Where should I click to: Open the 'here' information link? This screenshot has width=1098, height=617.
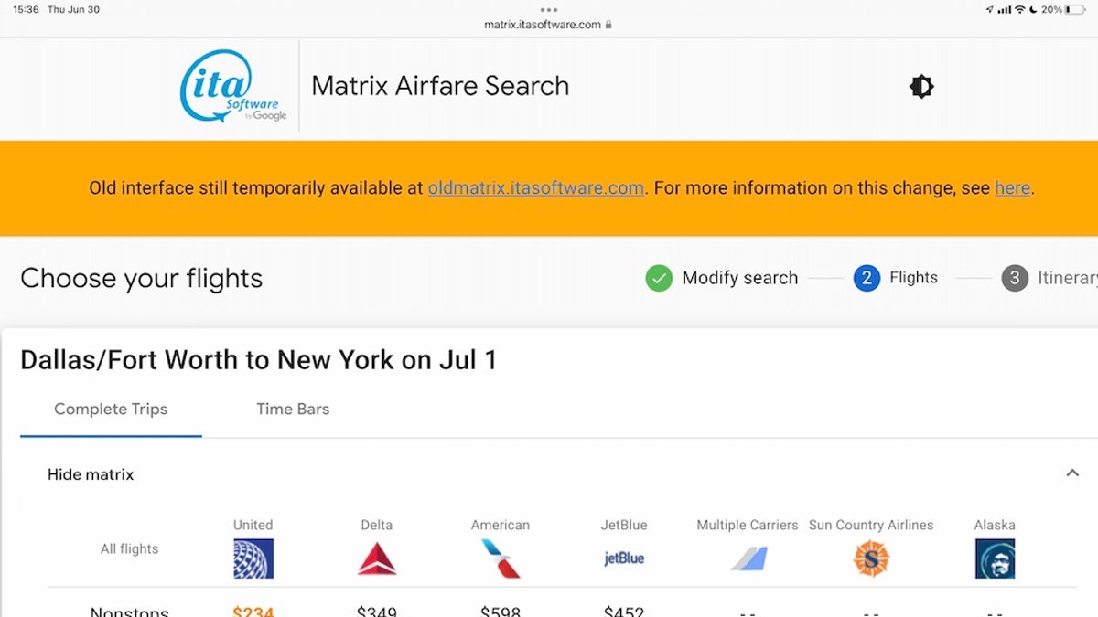coord(1012,188)
